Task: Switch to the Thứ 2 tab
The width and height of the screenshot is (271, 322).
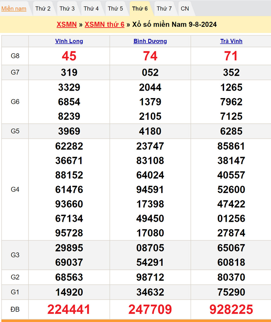Action: 43,9
